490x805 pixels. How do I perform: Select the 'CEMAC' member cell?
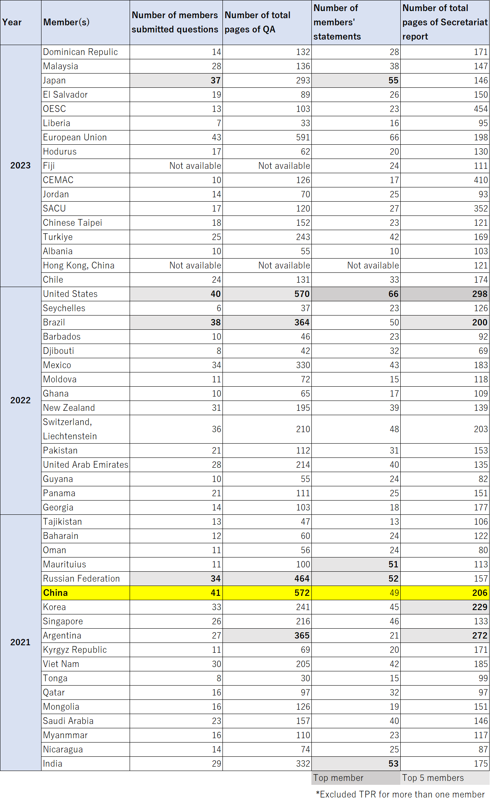(x=85, y=180)
